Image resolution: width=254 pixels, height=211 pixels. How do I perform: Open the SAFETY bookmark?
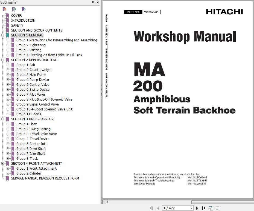(17, 25)
